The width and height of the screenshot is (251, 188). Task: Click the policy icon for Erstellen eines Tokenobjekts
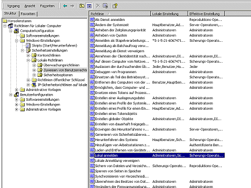(92, 113)
